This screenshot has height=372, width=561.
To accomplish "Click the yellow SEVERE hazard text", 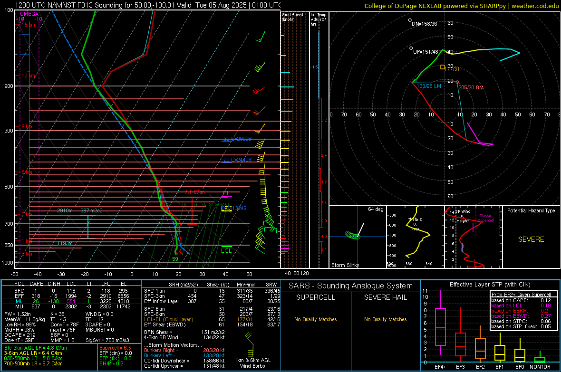I will [531, 239].
